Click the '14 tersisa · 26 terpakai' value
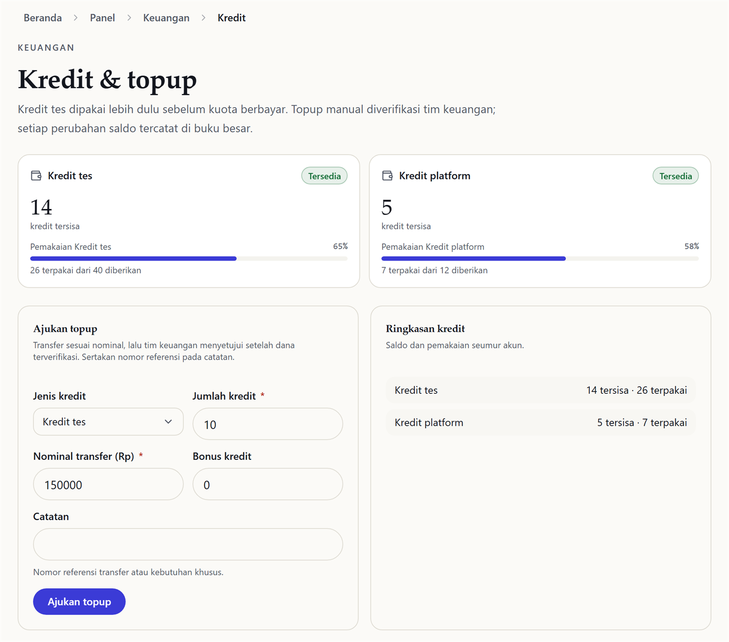This screenshot has width=729, height=642. pos(636,390)
